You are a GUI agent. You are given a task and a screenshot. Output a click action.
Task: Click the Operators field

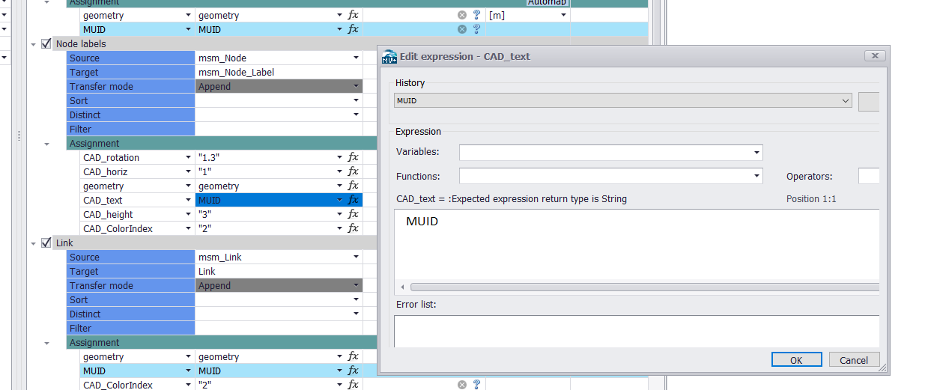[x=869, y=176]
